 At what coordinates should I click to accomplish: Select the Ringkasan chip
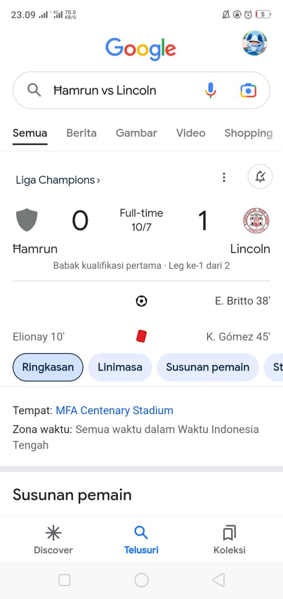(48, 367)
